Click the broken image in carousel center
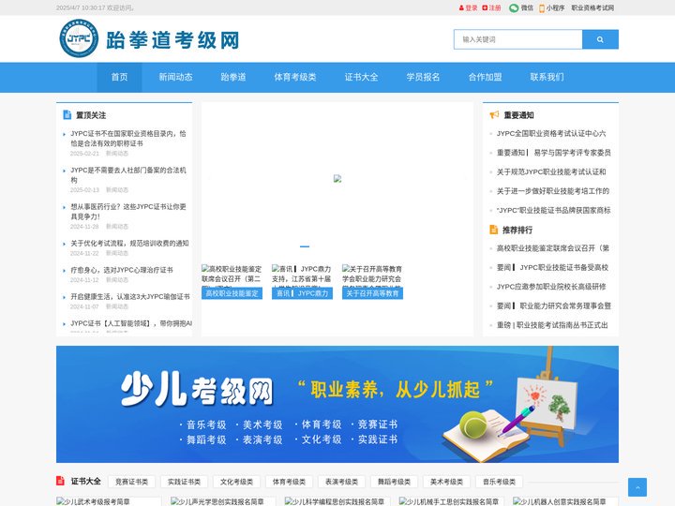This screenshot has height=506, width=675. [x=337, y=179]
